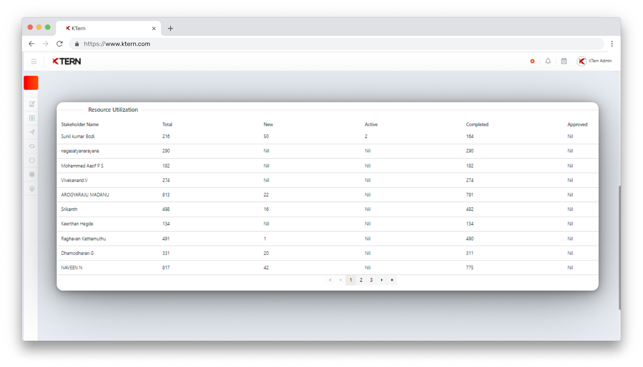The height and width of the screenshot is (367, 643).
Task: Click the red plus add icon
Action: 532,61
